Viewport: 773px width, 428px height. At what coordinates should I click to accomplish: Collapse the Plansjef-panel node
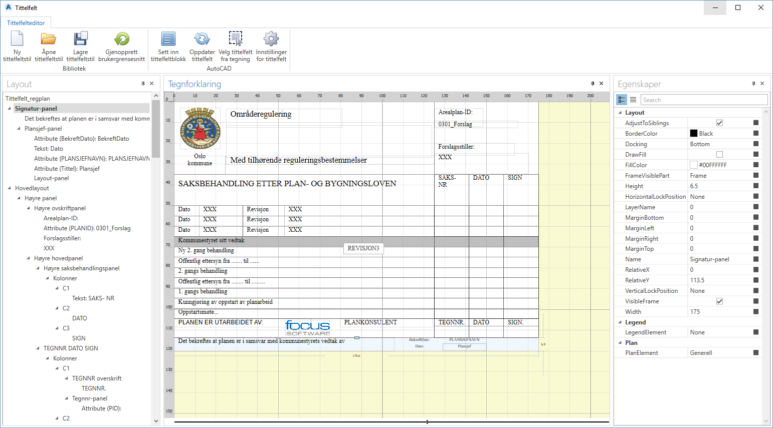point(19,129)
